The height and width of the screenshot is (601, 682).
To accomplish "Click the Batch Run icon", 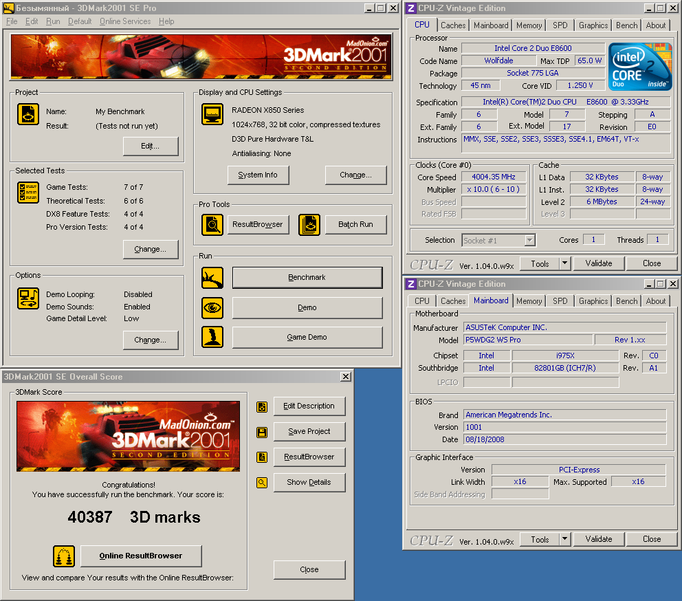I will [309, 225].
